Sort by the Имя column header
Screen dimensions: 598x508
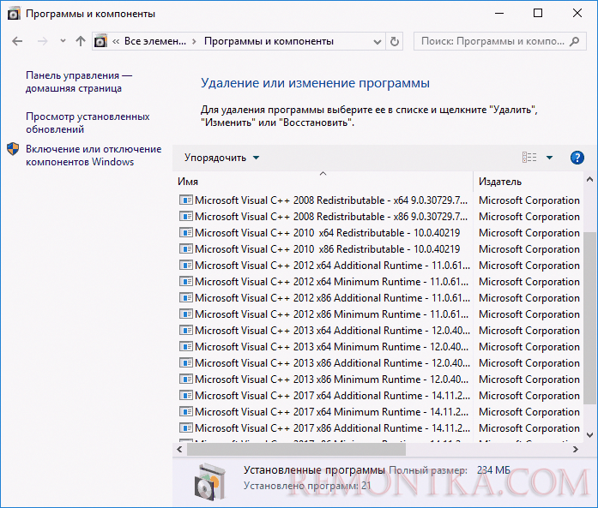(x=324, y=182)
